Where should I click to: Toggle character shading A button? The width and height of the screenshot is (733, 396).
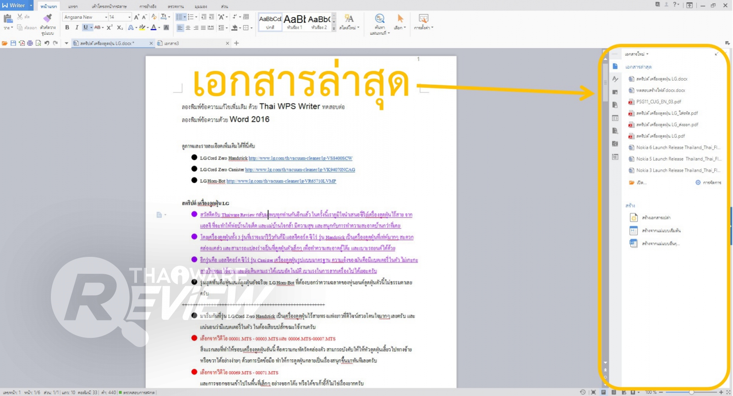(x=166, y=27)
